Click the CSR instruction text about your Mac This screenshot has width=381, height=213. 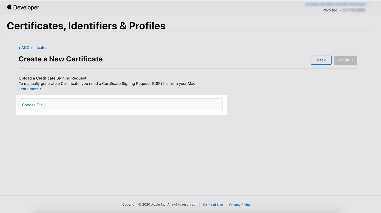[x=107, y=83]
